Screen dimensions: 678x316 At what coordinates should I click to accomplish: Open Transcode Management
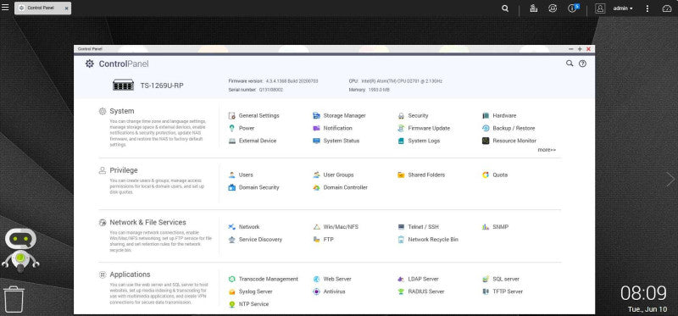[263, 280]
